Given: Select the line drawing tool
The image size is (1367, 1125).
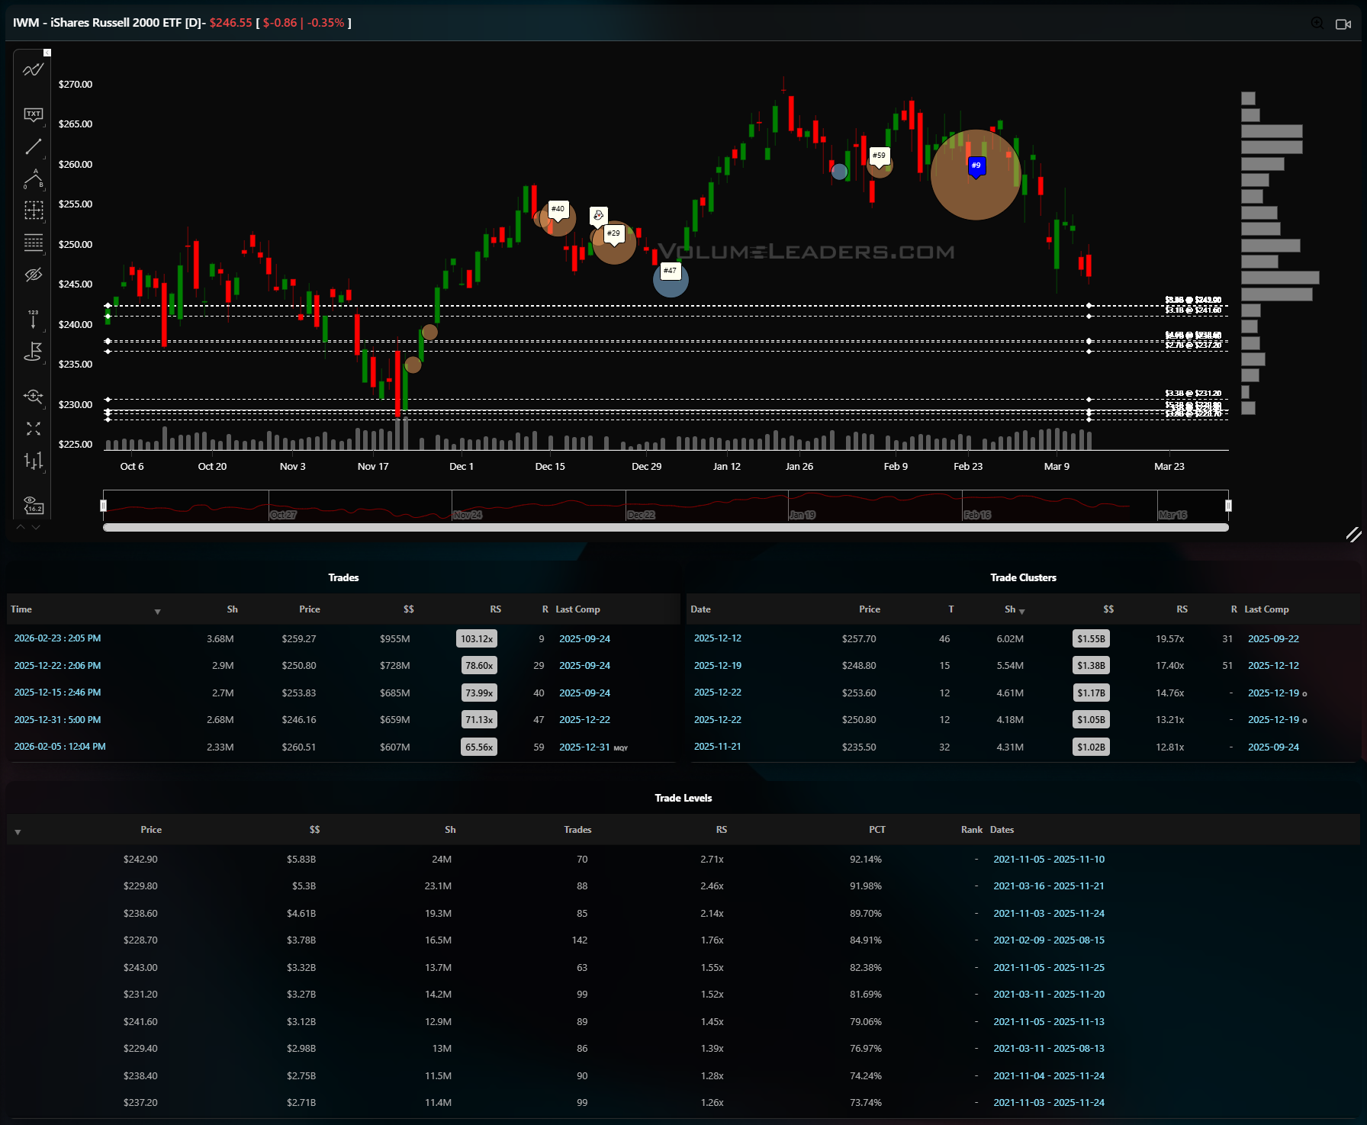Looking at the screenshot, I should (33, 146).
